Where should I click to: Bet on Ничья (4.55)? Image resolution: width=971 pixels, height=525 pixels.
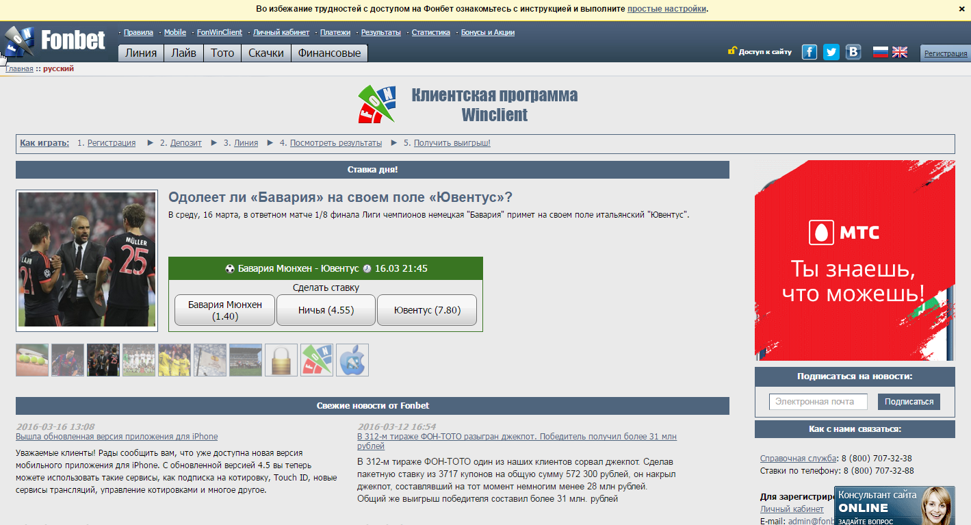coord(326,310)
